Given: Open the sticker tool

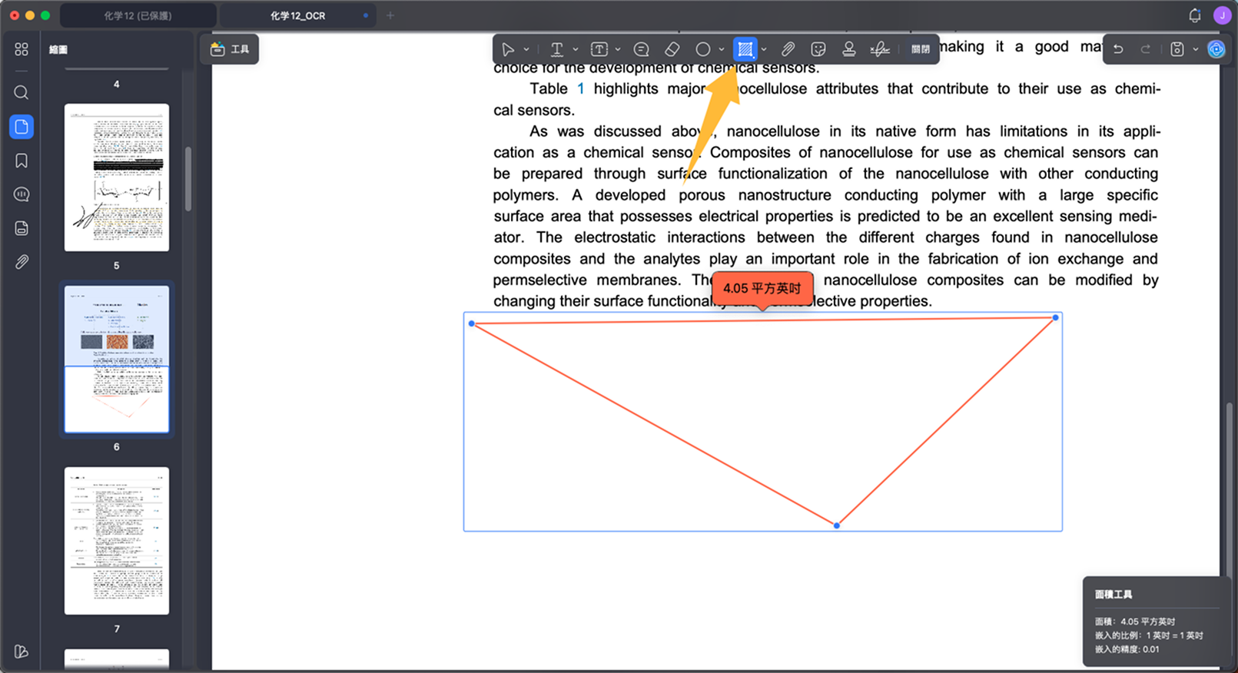Looking at the screenshot, I should 818,49.
